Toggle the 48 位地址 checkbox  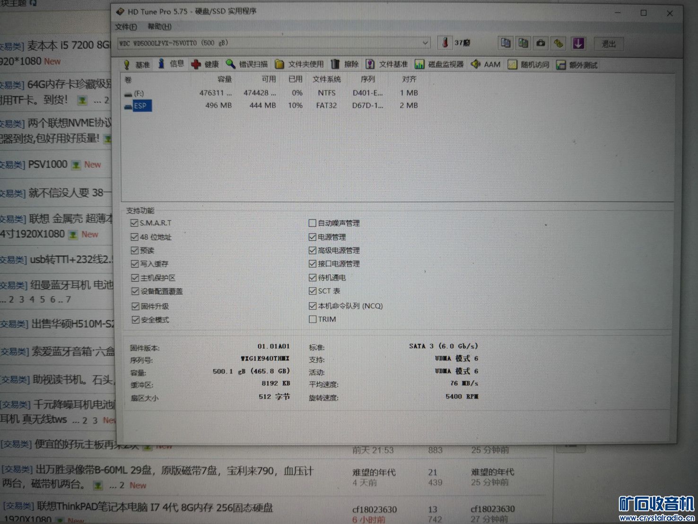tap(135, 237)
